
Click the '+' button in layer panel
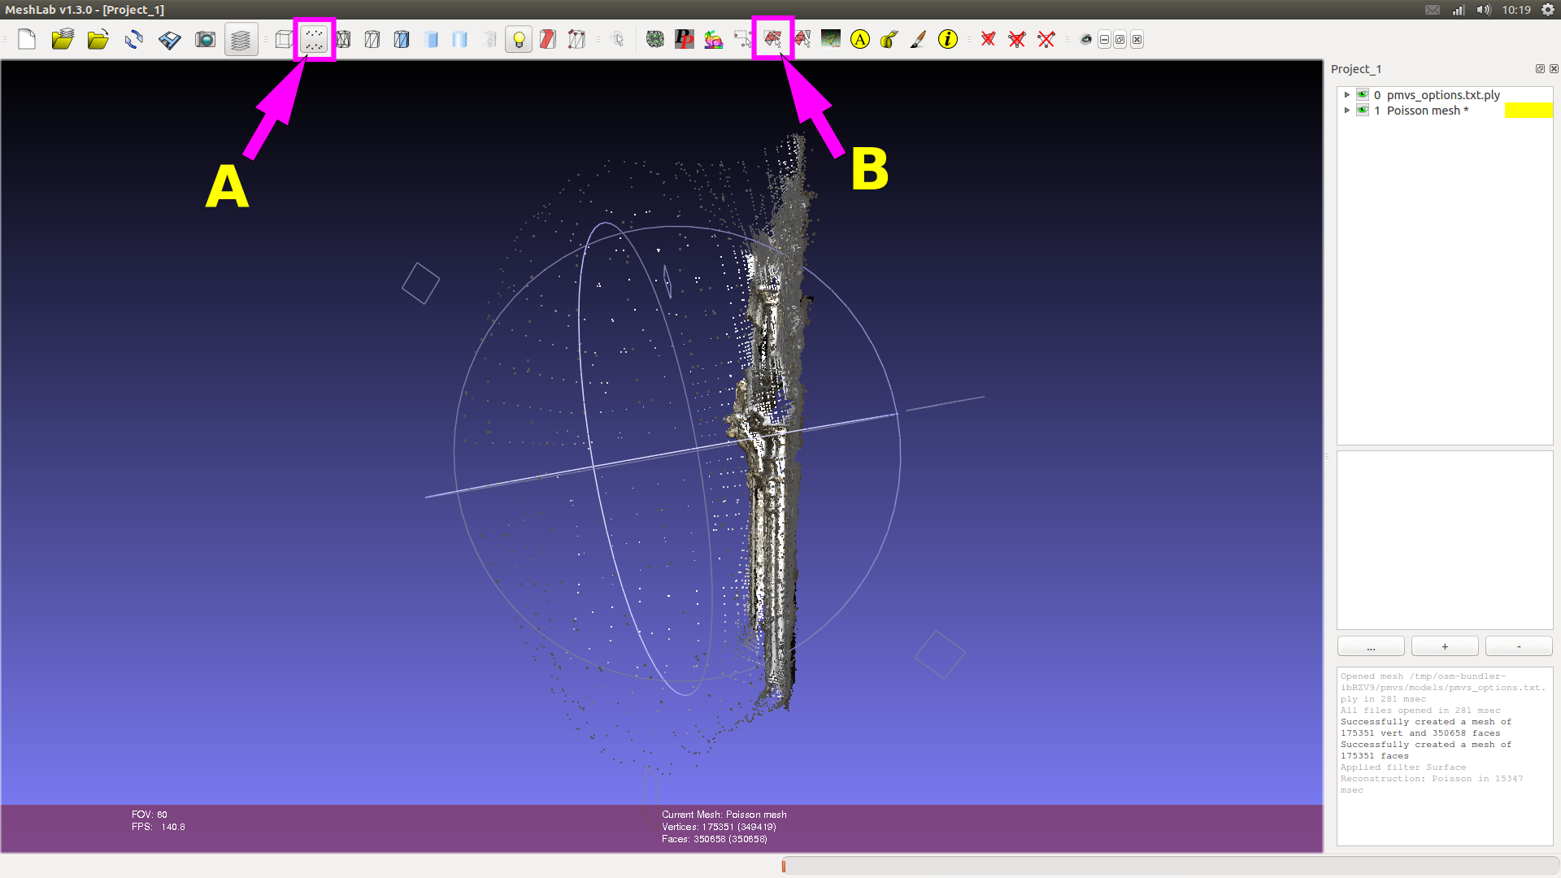tap(1445, 646)
